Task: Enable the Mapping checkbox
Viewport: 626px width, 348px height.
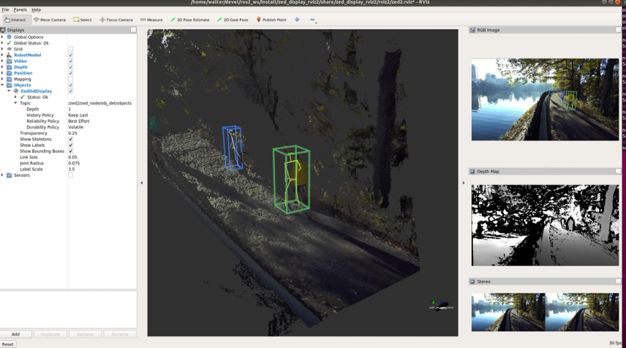Action: [x=71, y=79]
